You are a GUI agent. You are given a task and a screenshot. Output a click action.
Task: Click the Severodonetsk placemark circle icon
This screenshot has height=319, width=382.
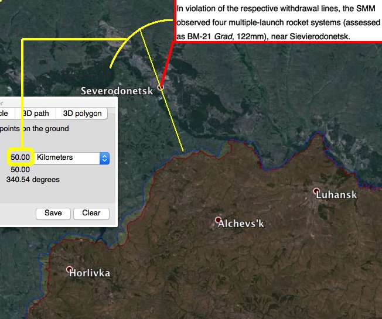(160, 87)
